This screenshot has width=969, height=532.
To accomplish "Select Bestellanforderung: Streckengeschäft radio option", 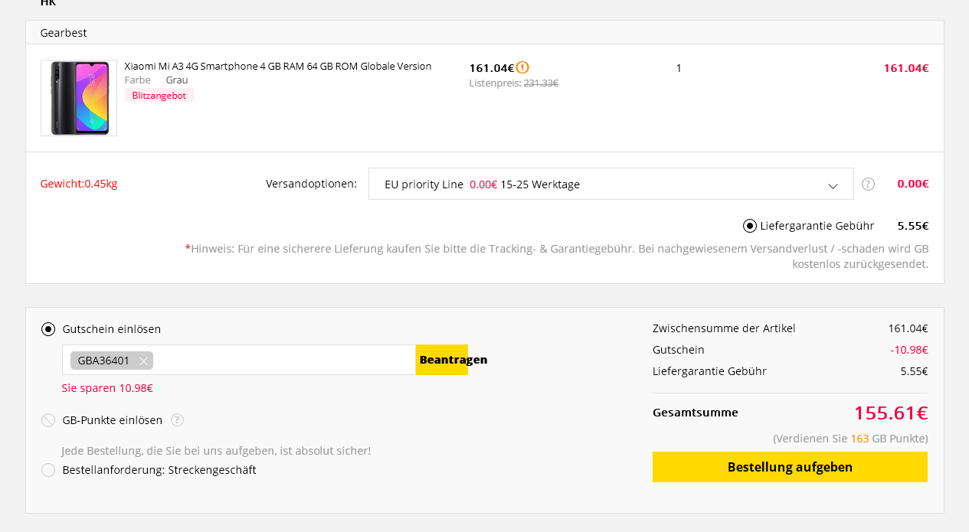I will (48, 470).
